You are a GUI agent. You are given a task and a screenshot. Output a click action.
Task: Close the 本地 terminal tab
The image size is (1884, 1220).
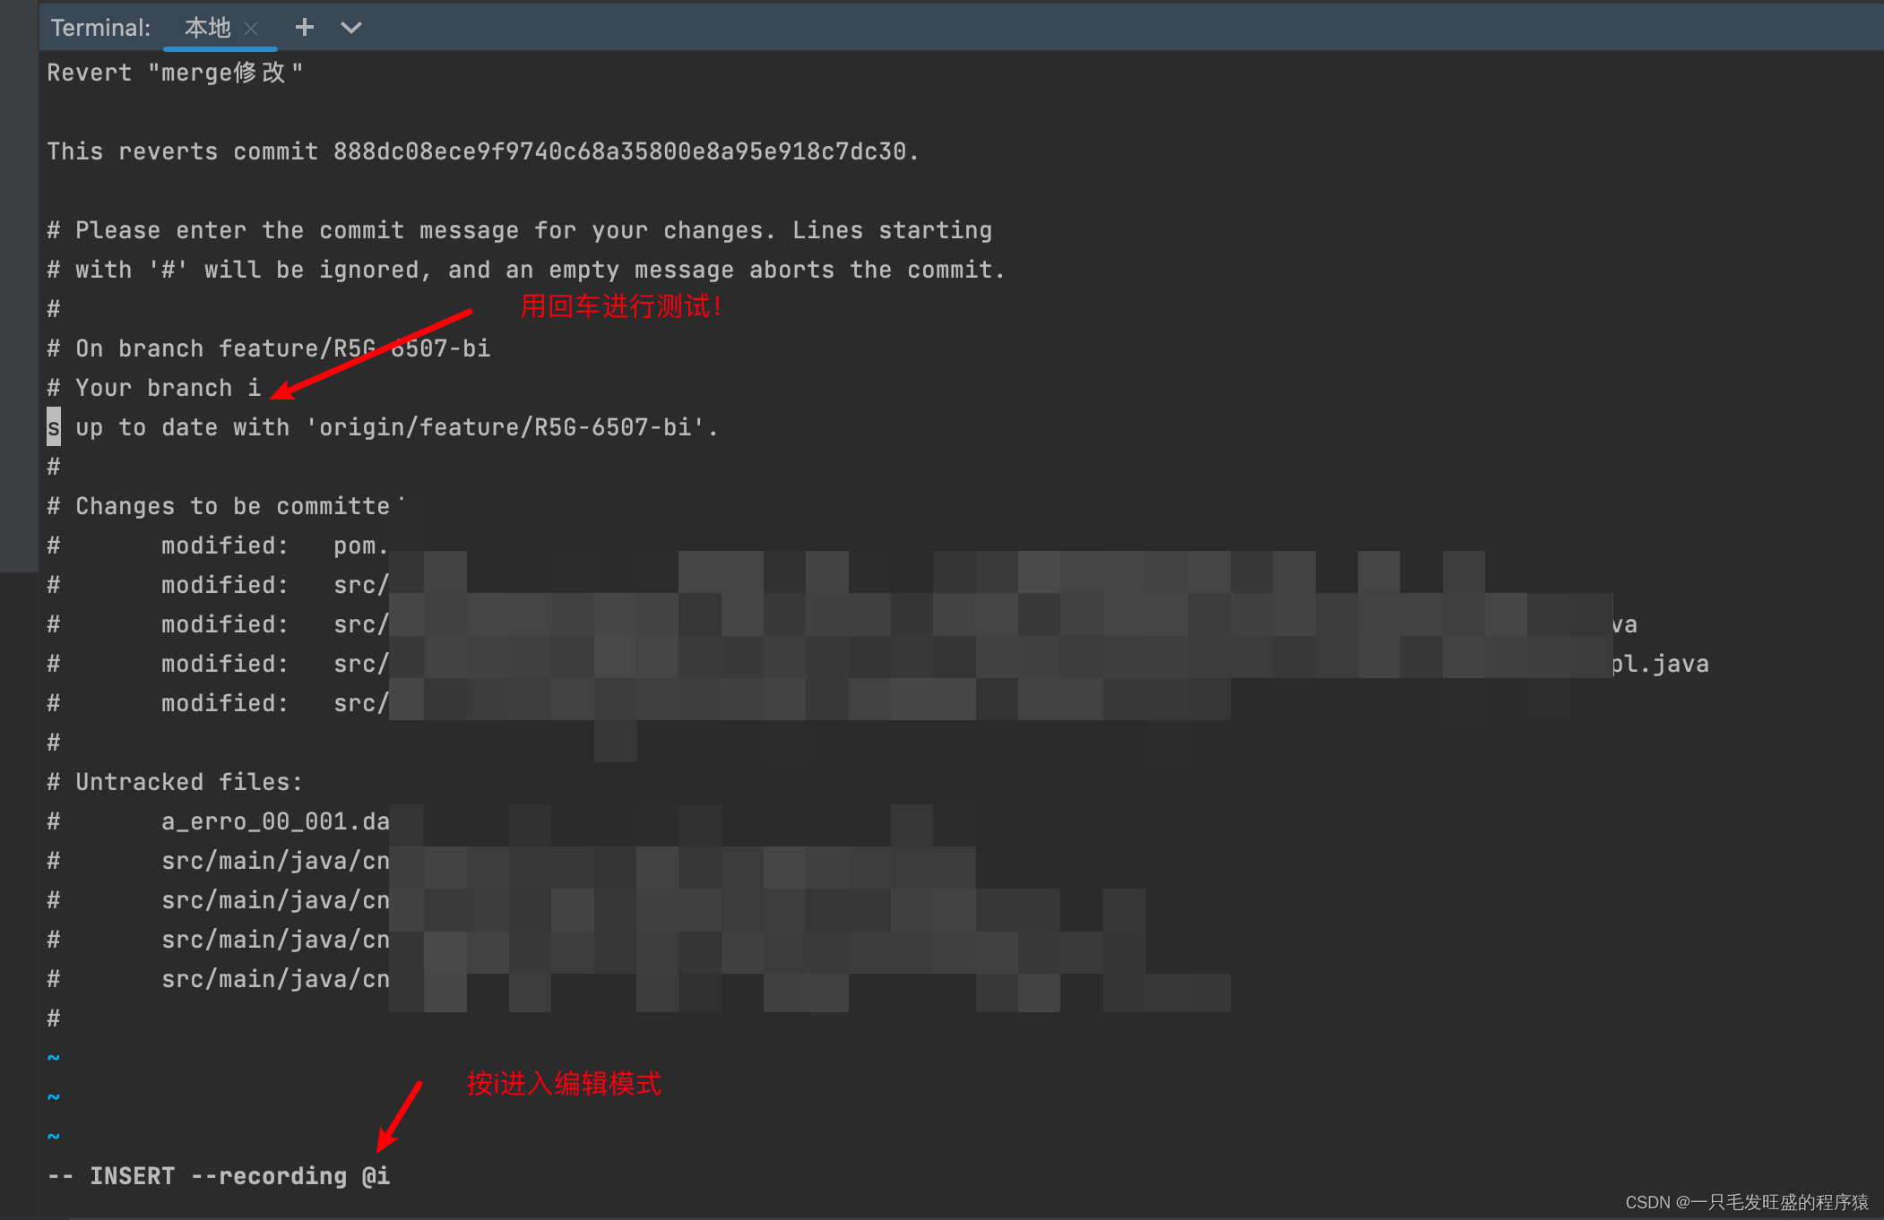(x=253, y=29)
